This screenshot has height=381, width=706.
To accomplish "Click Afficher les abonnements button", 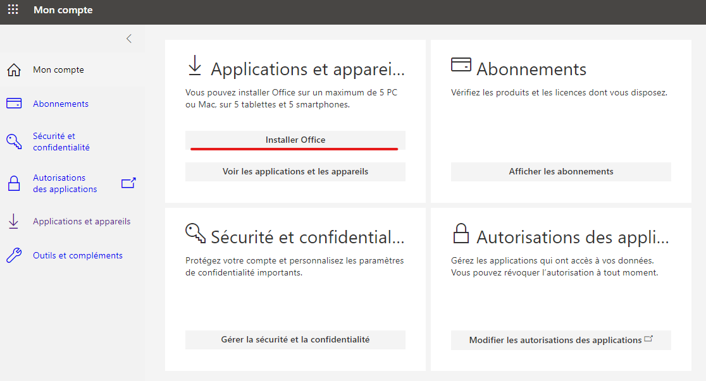I will coord(561,172).
